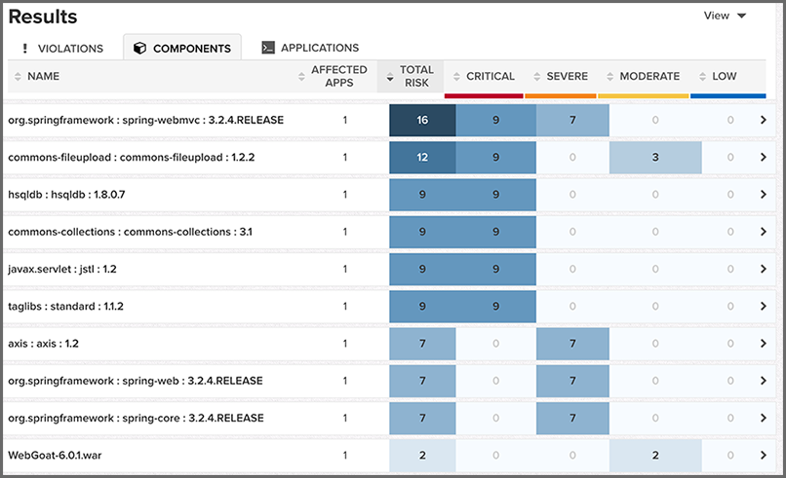Viewport: 786px width, 478px height.
Task: Expand hsqldb row details arrow
Action: coord(764,194)
